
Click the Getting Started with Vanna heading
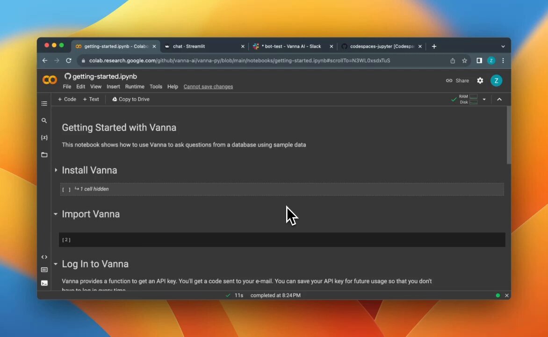pyautogui.click(x=119, y=127)
